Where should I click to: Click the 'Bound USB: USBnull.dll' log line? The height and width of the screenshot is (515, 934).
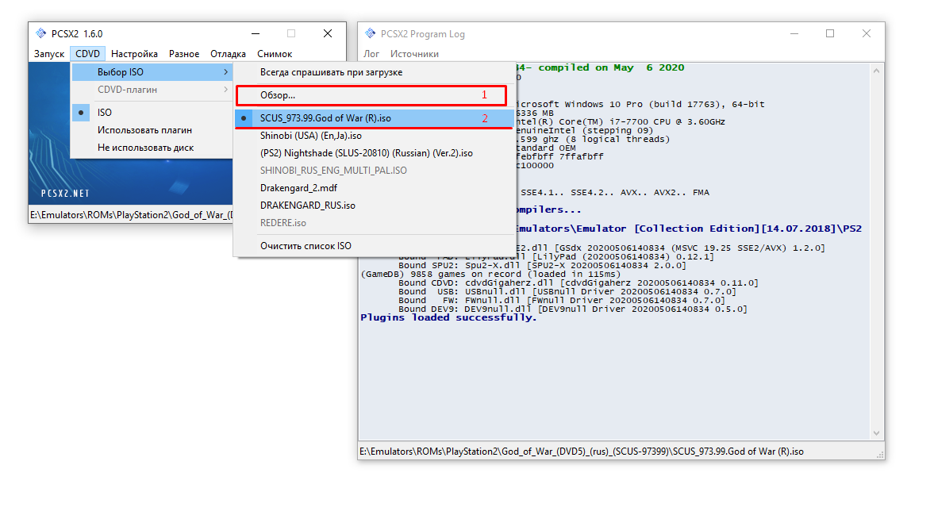point(567,292)
